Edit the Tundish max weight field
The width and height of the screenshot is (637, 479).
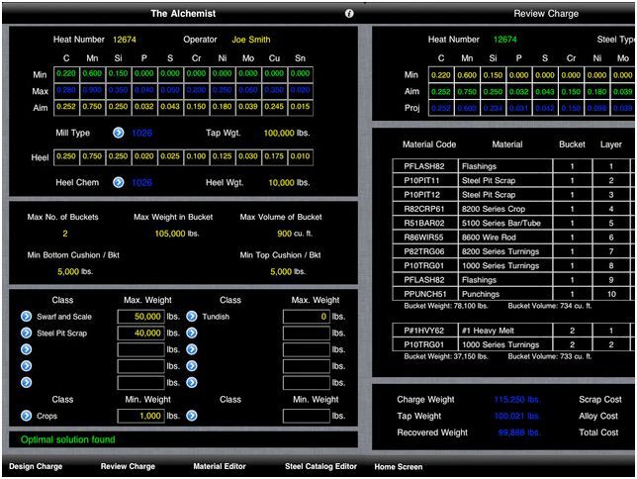click(306, 317)
